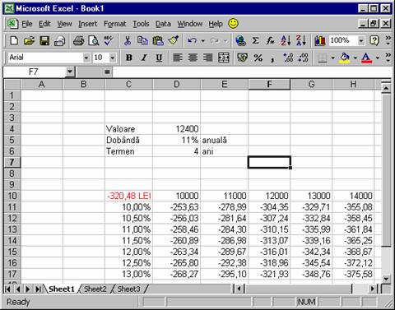Click the yellow Fill Color button
395x310 pixels.
345,58
